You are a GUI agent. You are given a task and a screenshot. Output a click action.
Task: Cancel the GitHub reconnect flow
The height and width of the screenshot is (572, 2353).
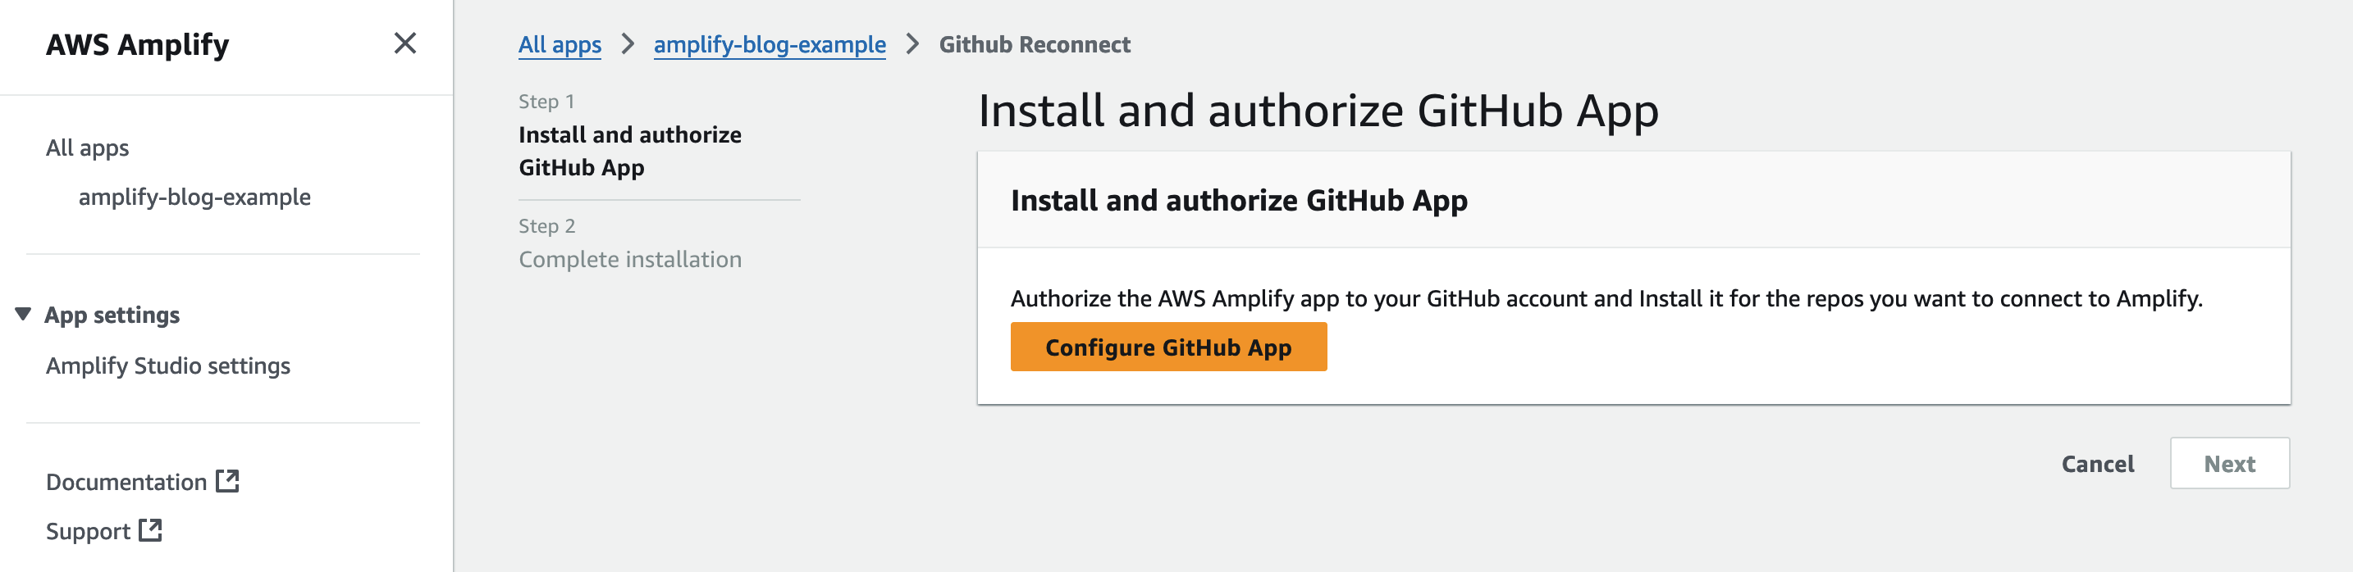[x=2097, y=464]
